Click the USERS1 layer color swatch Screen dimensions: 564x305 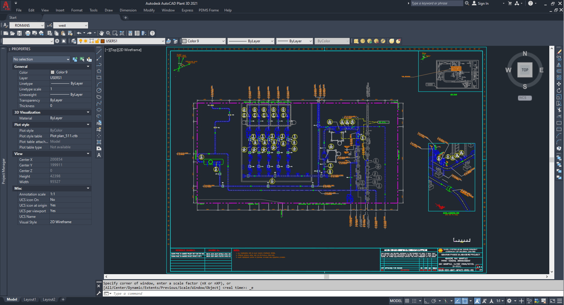click(x=103, y=41)
